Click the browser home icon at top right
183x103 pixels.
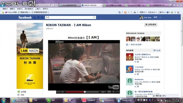click(x=174, y=5)
